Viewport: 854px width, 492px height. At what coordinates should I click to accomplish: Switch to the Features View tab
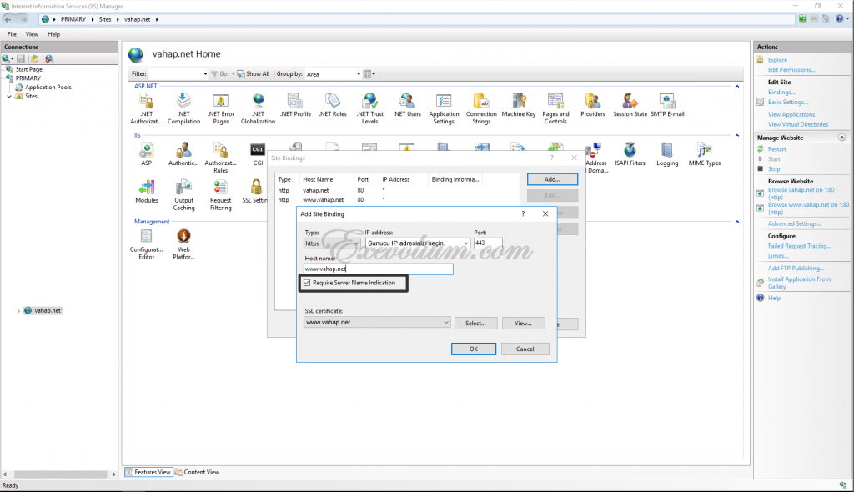(x=148, y=472)
